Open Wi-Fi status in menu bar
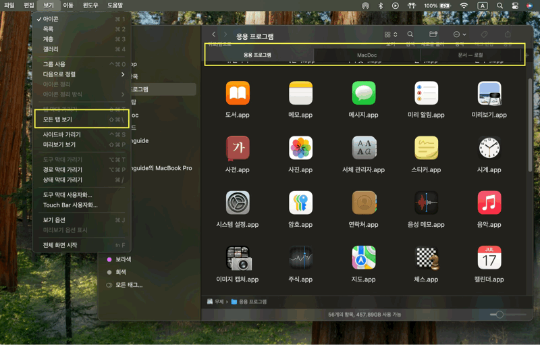This screenshot has width=540, height=345. pyautogui.click(x=464, y=5)
